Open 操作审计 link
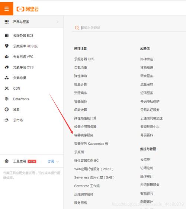The height and width of the screenshot is (209, 186). tap(147, 176)
